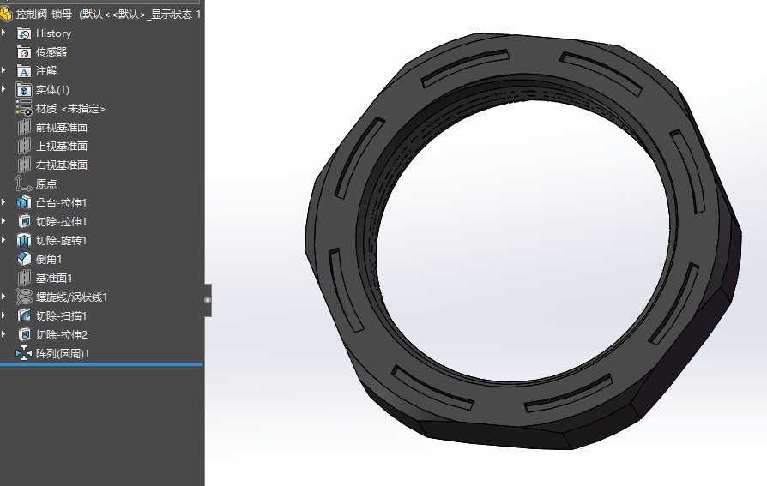Select the 凸台-拉伸1 label
This screenshot has height=486, width=767.
tap(61, 203)
